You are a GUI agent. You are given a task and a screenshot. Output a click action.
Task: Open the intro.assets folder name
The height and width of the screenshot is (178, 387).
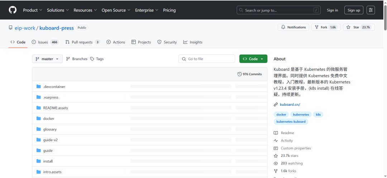click(52, 172)
